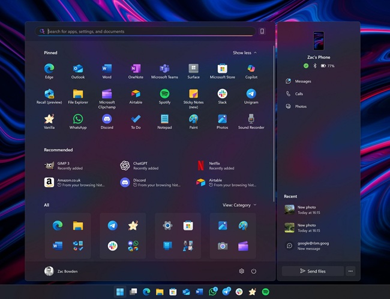Screen dimensions: 390x299
Task: Open the OneNote pinned app
Action: click(x=136, y=71)
